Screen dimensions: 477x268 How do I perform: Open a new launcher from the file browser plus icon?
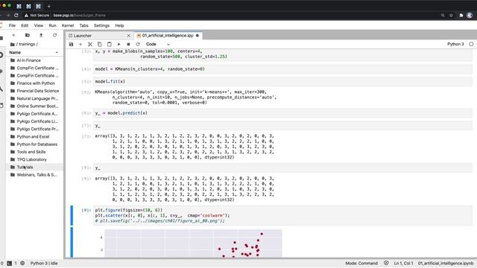(x=13, y=35)
